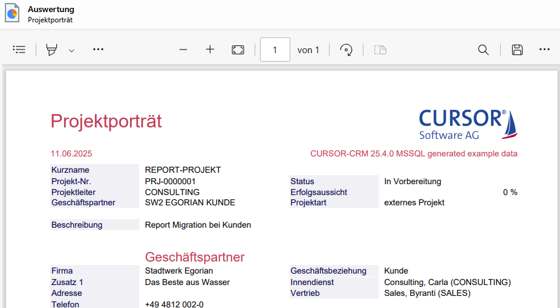Select the highlighter tool in toolbar
This screenshot has width=560, height=308.
coord(52,50)
